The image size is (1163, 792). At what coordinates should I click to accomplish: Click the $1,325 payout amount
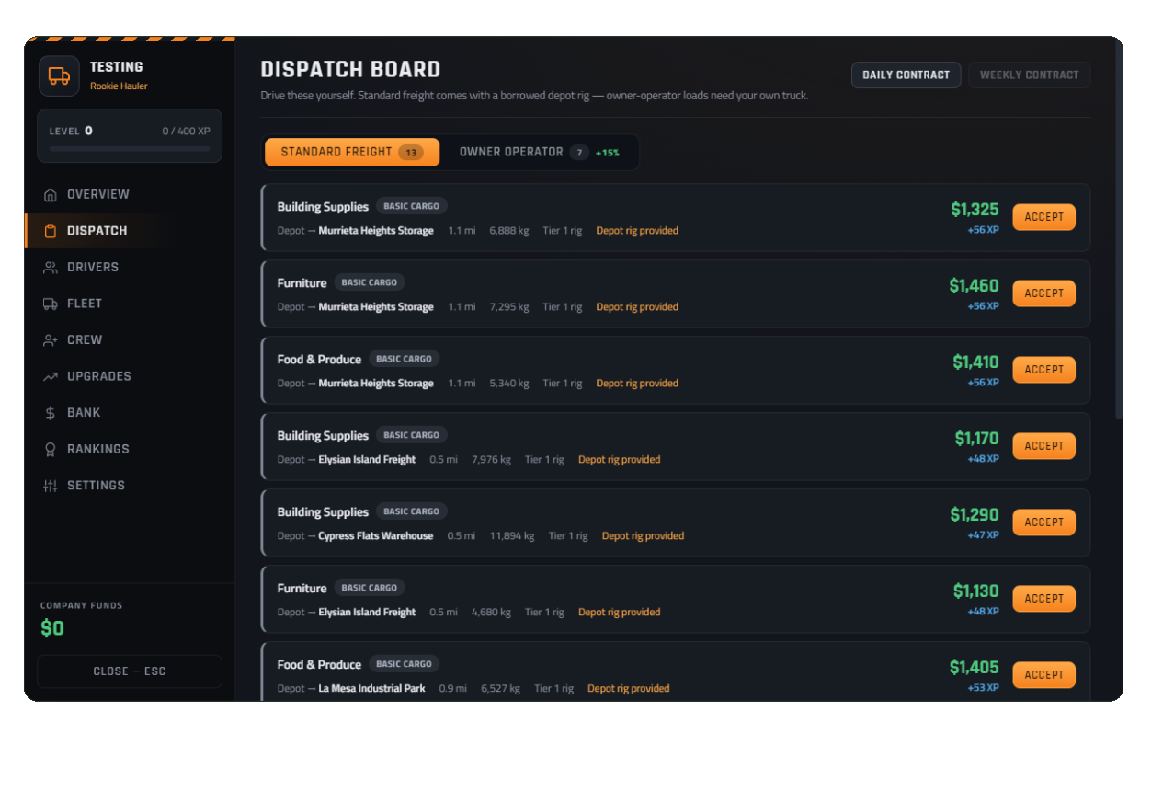click(975, 210)
